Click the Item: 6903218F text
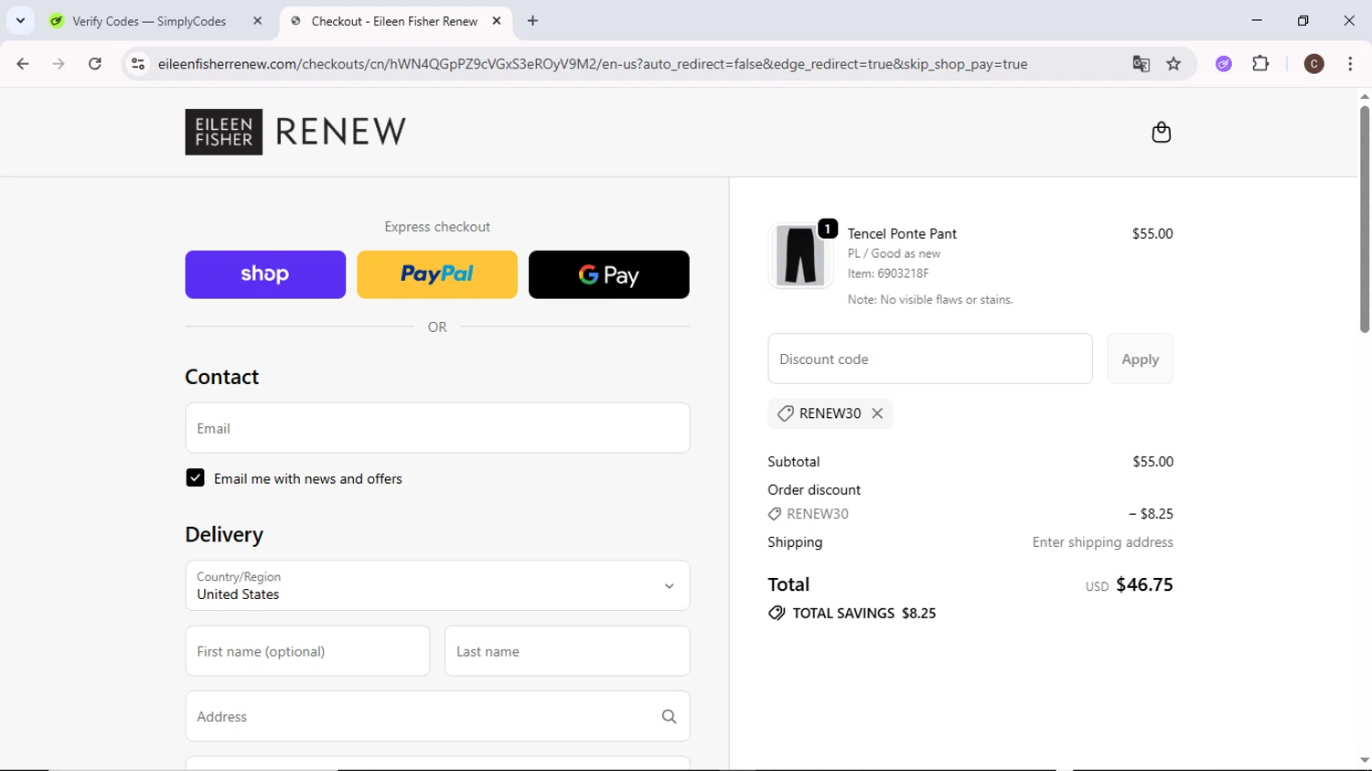Image resolution: width=1372 pixels, height=771 pixels. coord(888,273)
